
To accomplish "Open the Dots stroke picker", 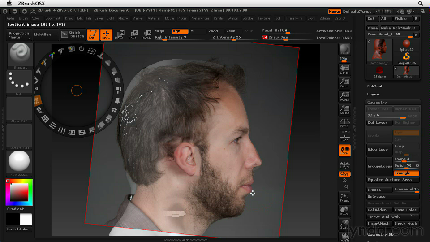I will [x=19, y=83].
